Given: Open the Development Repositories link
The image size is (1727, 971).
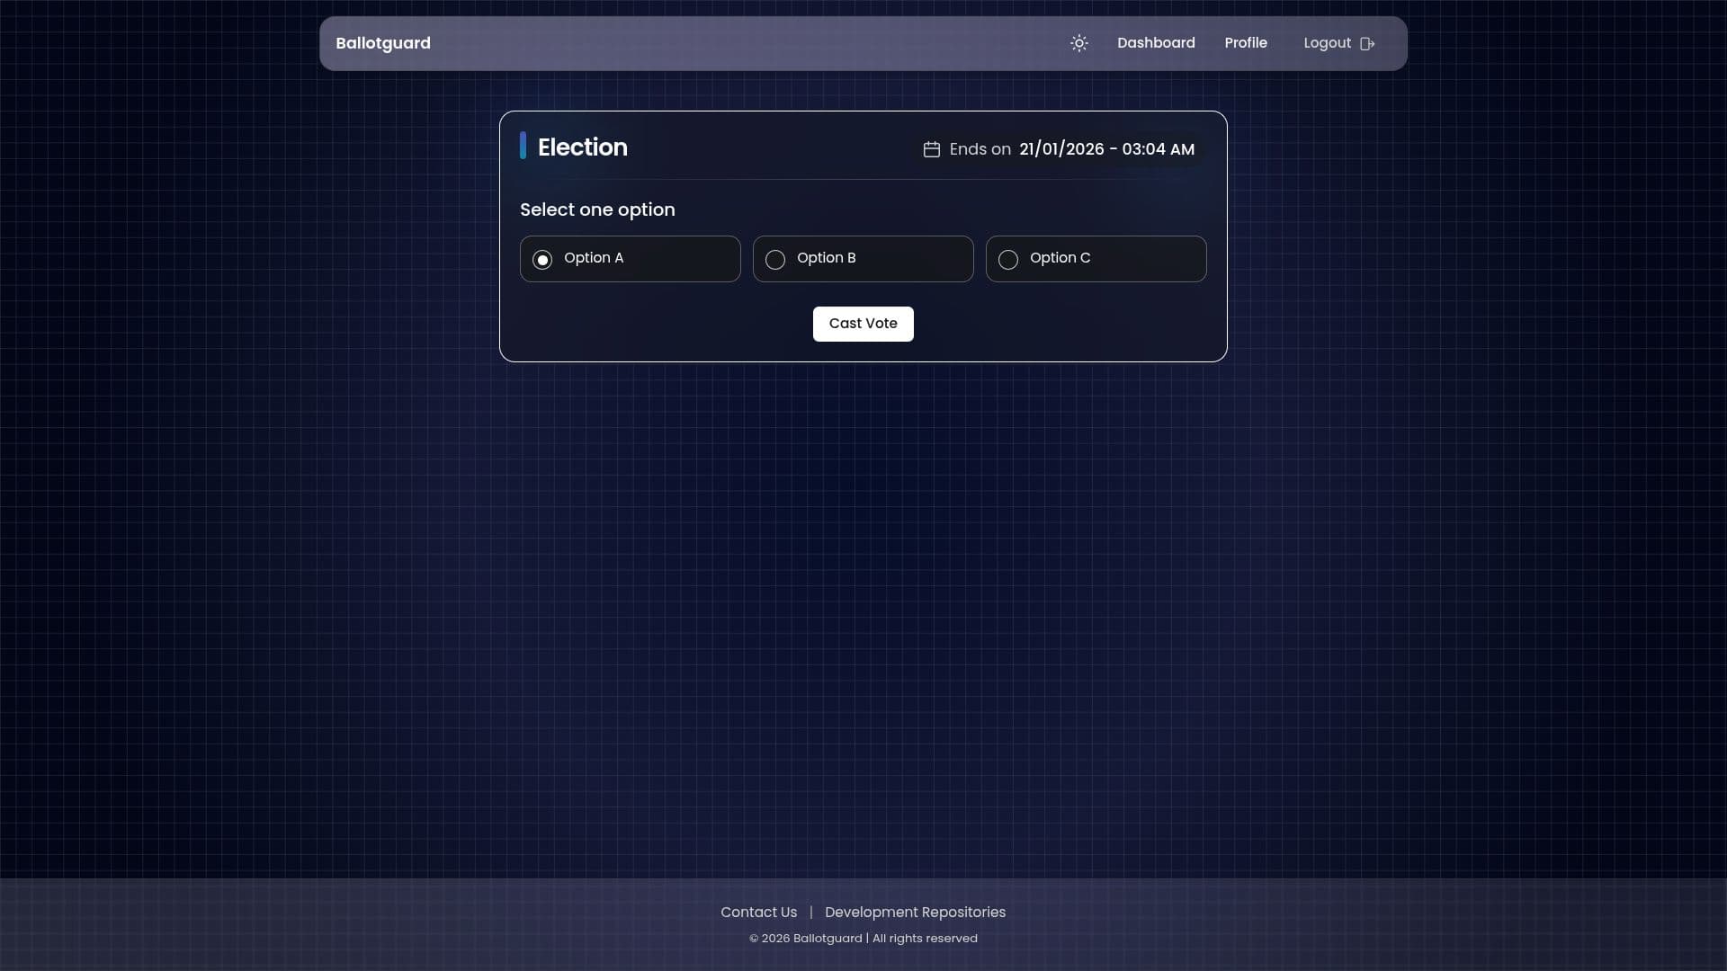Looking at the screenshot, I should tap(914, 912).
